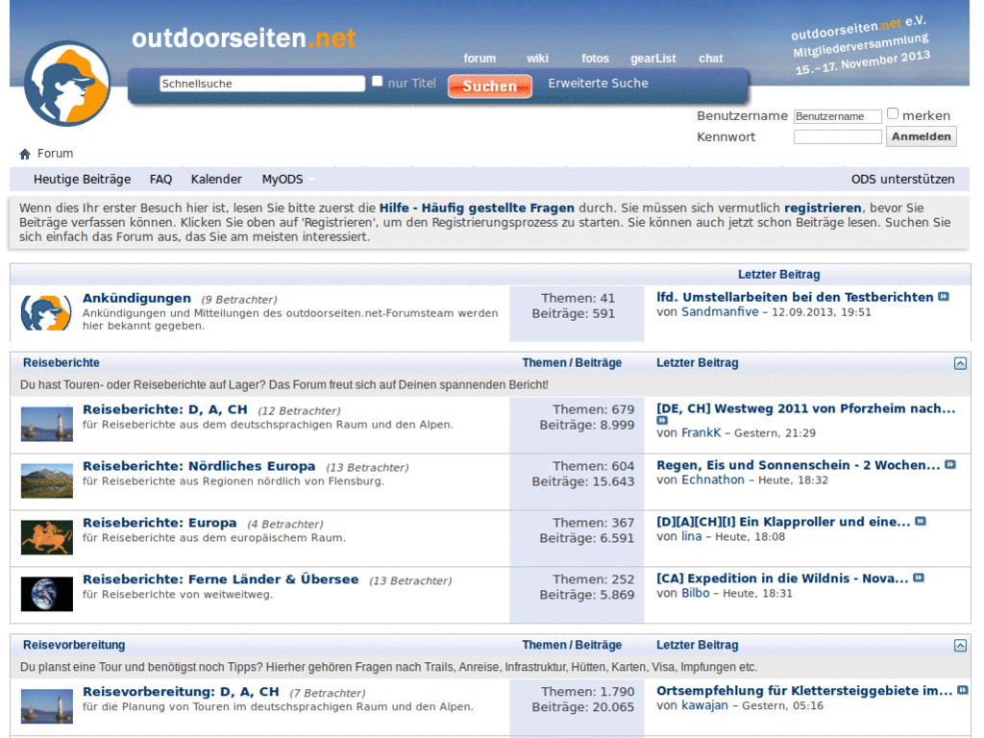984x738 pixels.
Task: Open orange rider thumbnail of Reiseberichte Europa
Action: [47, 537]
